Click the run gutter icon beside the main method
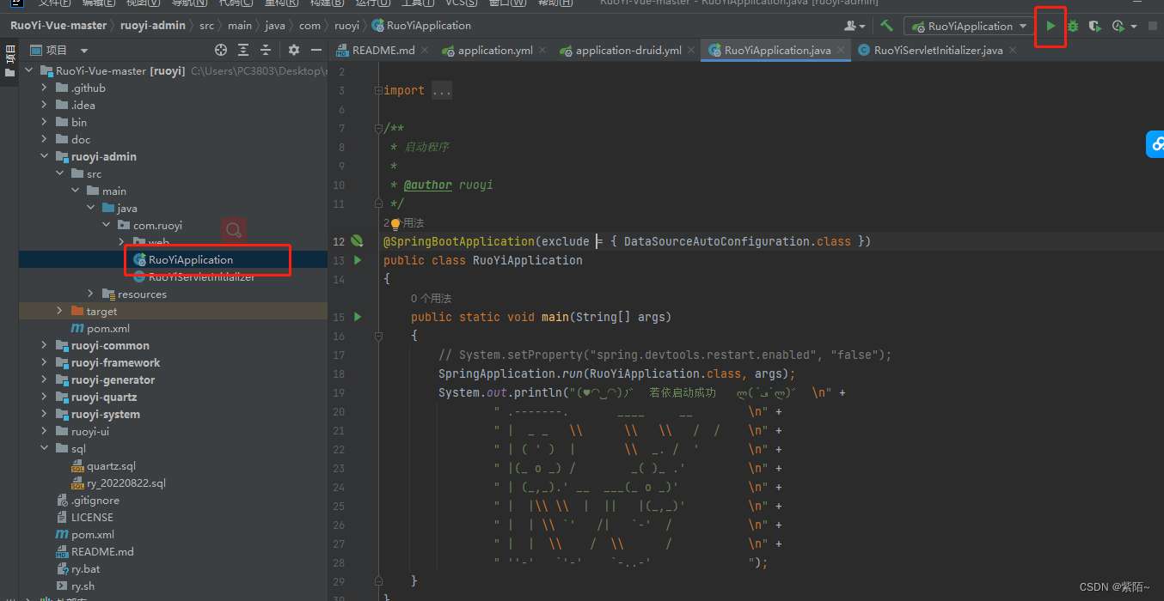Viewport: 1164px width, 601px height. pyautogui.click(x=358, y=317)
